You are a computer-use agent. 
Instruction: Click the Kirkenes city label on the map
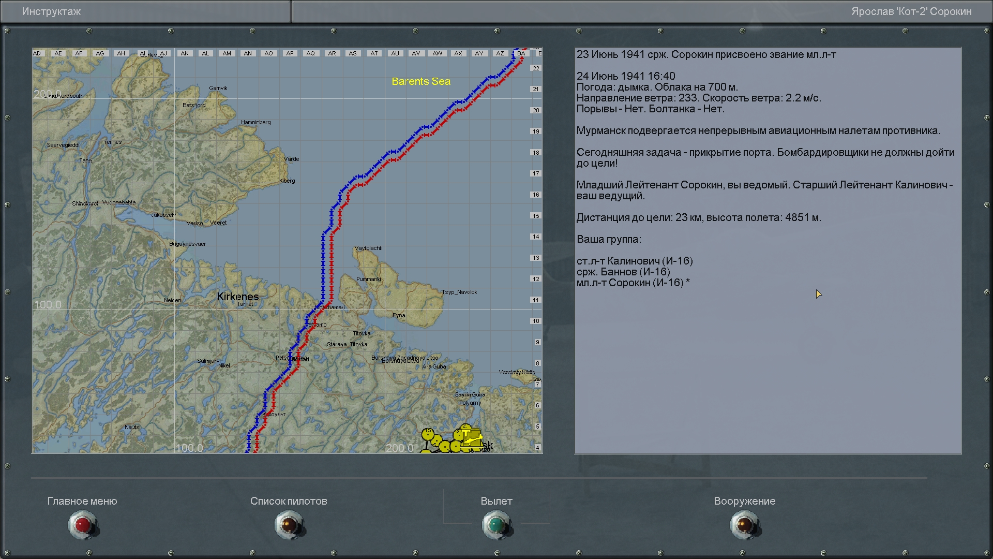point(237,297)
